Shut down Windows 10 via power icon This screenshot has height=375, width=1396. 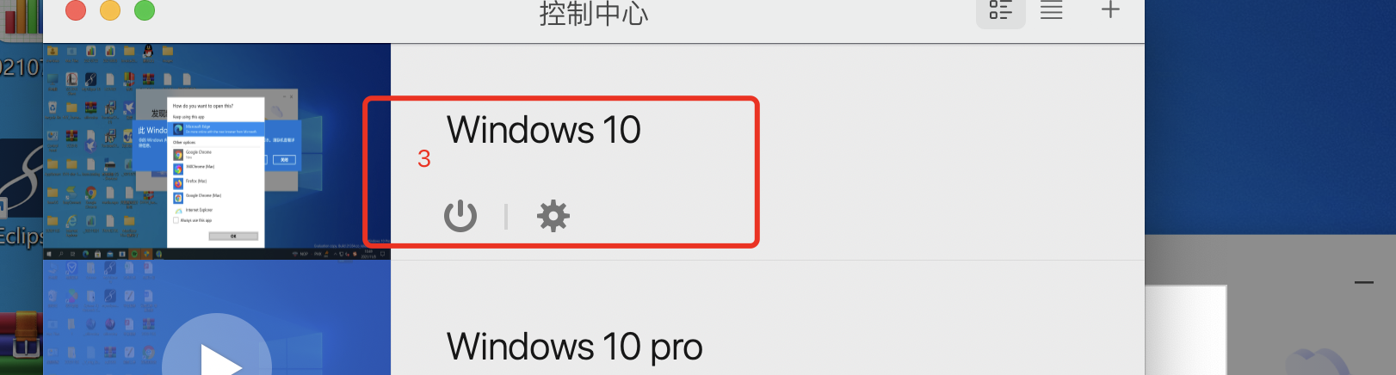coord(460,216)
